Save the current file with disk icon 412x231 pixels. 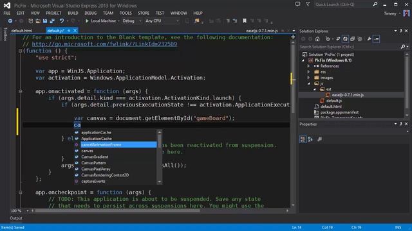(45, 21)
